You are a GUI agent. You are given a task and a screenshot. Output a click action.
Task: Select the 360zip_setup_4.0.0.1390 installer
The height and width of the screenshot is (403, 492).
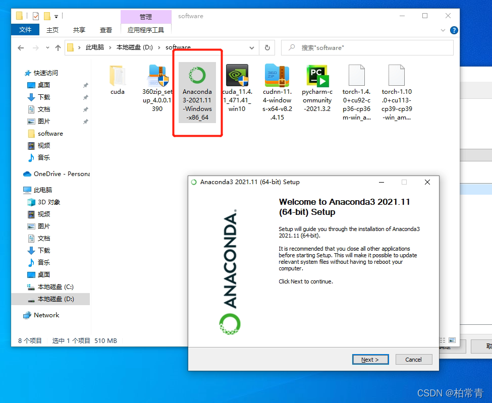click(x=157, y=88)
